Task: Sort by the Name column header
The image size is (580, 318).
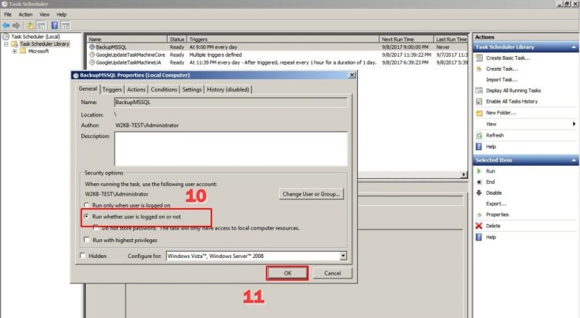Action: coord(127,39)
